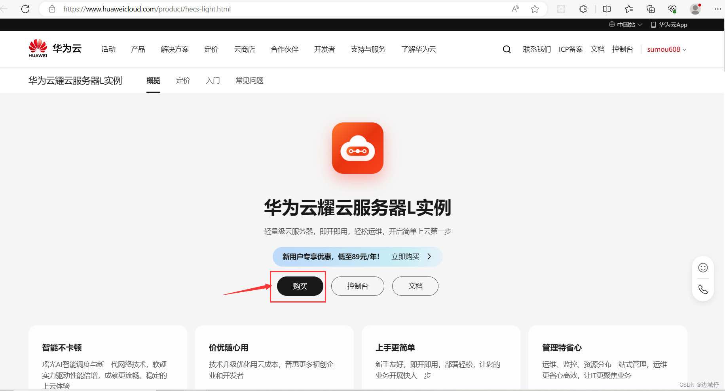Expand the 中国站 region selector
The width and height of the screenshot is (725, 391).
click(625, 24)
